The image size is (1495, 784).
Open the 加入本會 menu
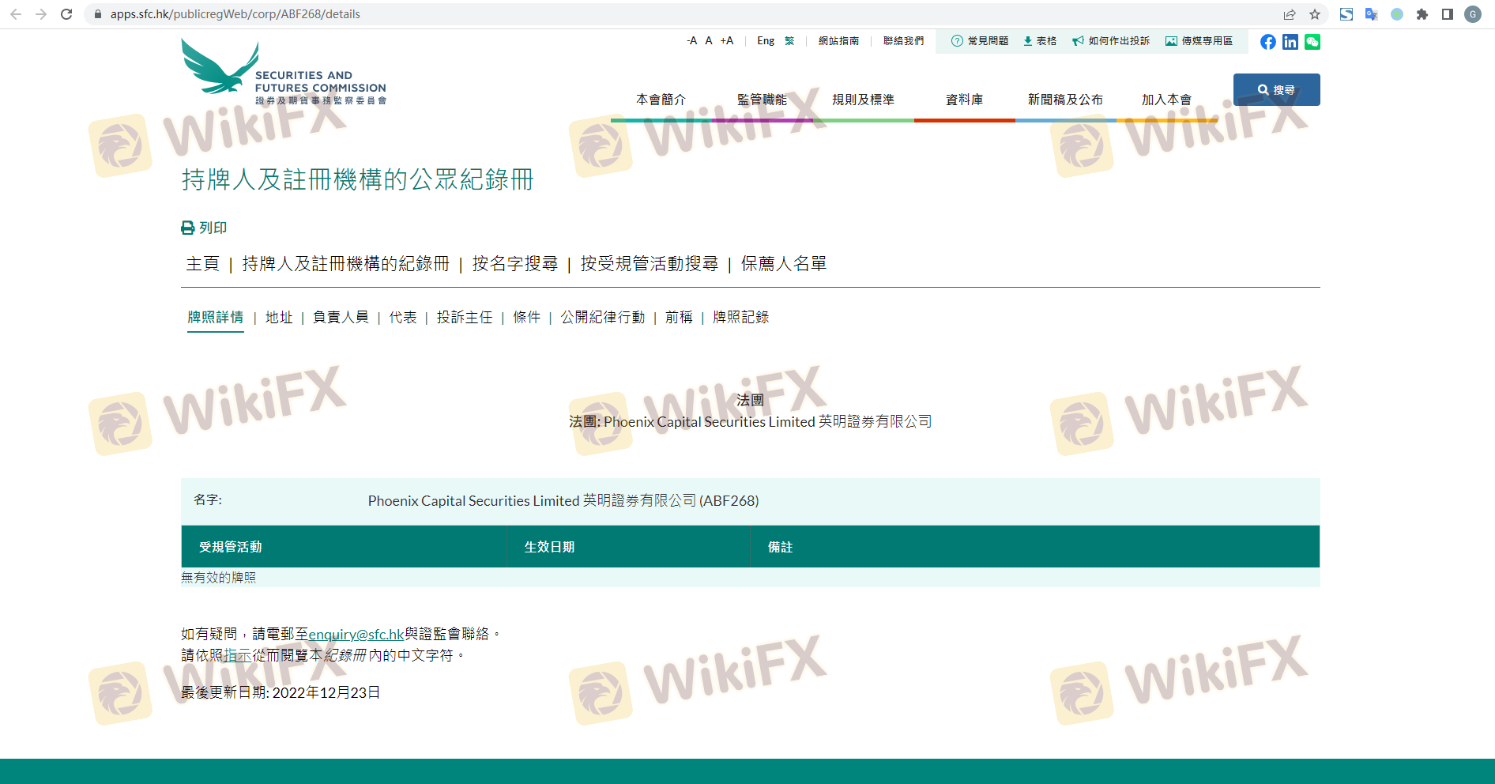(1166, 100)
